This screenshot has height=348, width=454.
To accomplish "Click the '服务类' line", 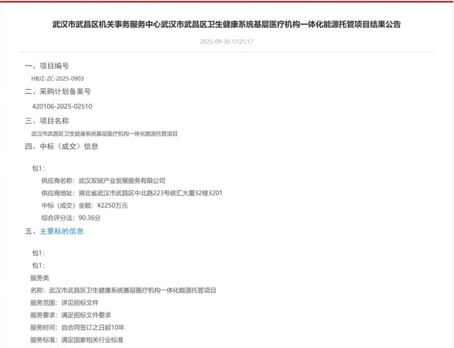I will tap(40, 278).
